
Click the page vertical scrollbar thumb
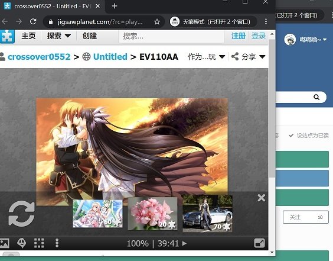[x=272, y=108]
